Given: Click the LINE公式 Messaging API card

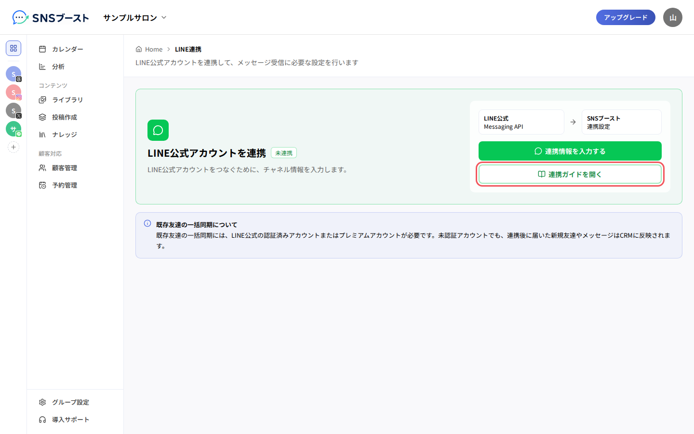Looking at the screenshot, I should click(x=521, y=122).
